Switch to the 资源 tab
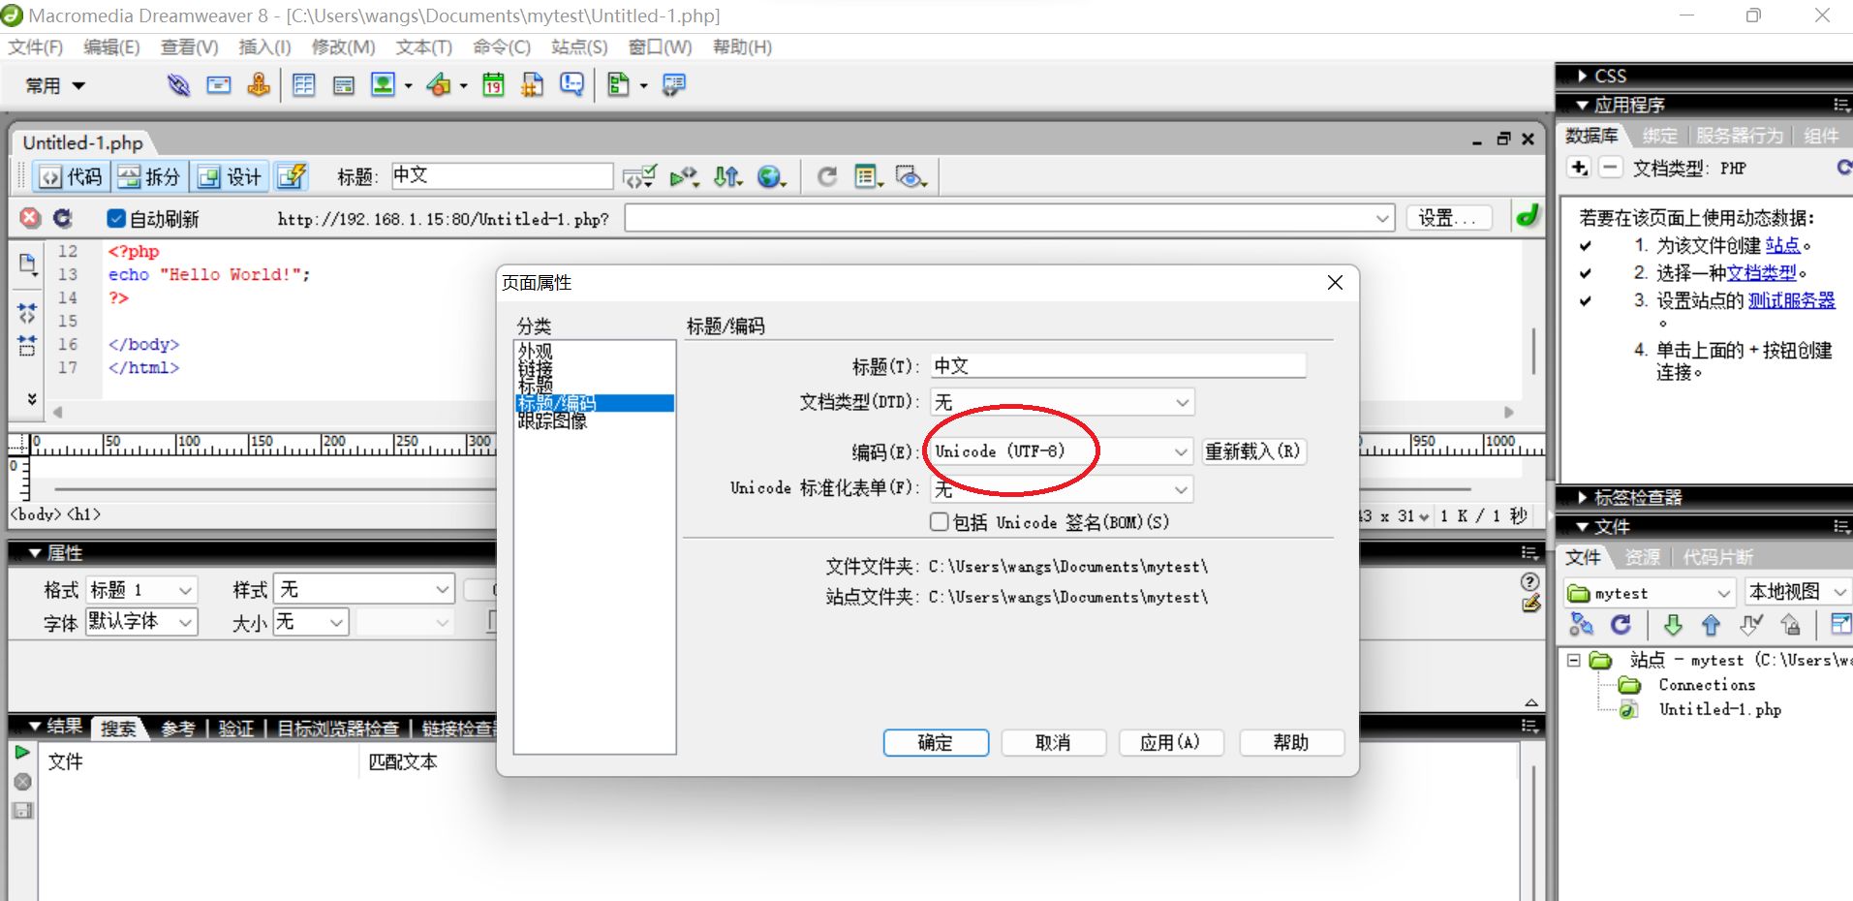 (x=1642, y=557)
